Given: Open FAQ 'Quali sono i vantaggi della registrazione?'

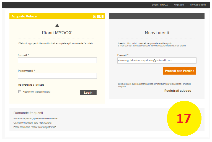Looking at the screenshot, I should click(33, 123).
